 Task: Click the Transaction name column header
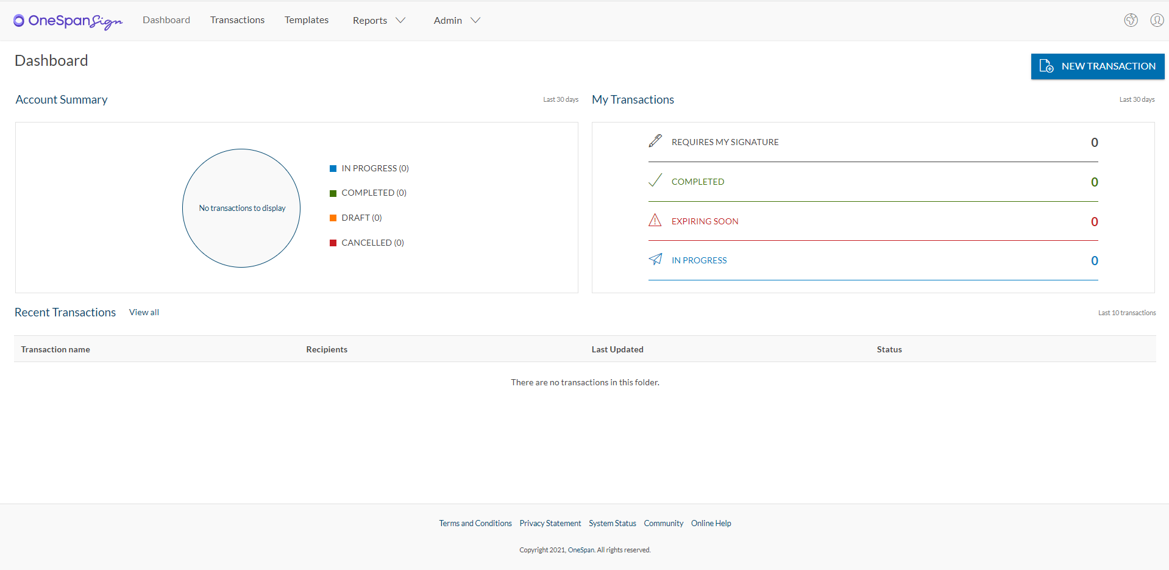55,349
